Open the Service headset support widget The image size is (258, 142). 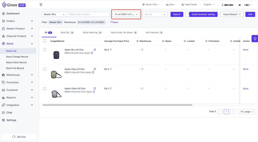pyautogui.click(x=19, y=137)
